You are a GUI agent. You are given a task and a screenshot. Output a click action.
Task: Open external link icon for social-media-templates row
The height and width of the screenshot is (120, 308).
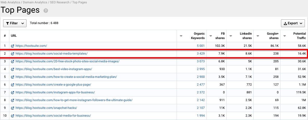coord(12,54)
